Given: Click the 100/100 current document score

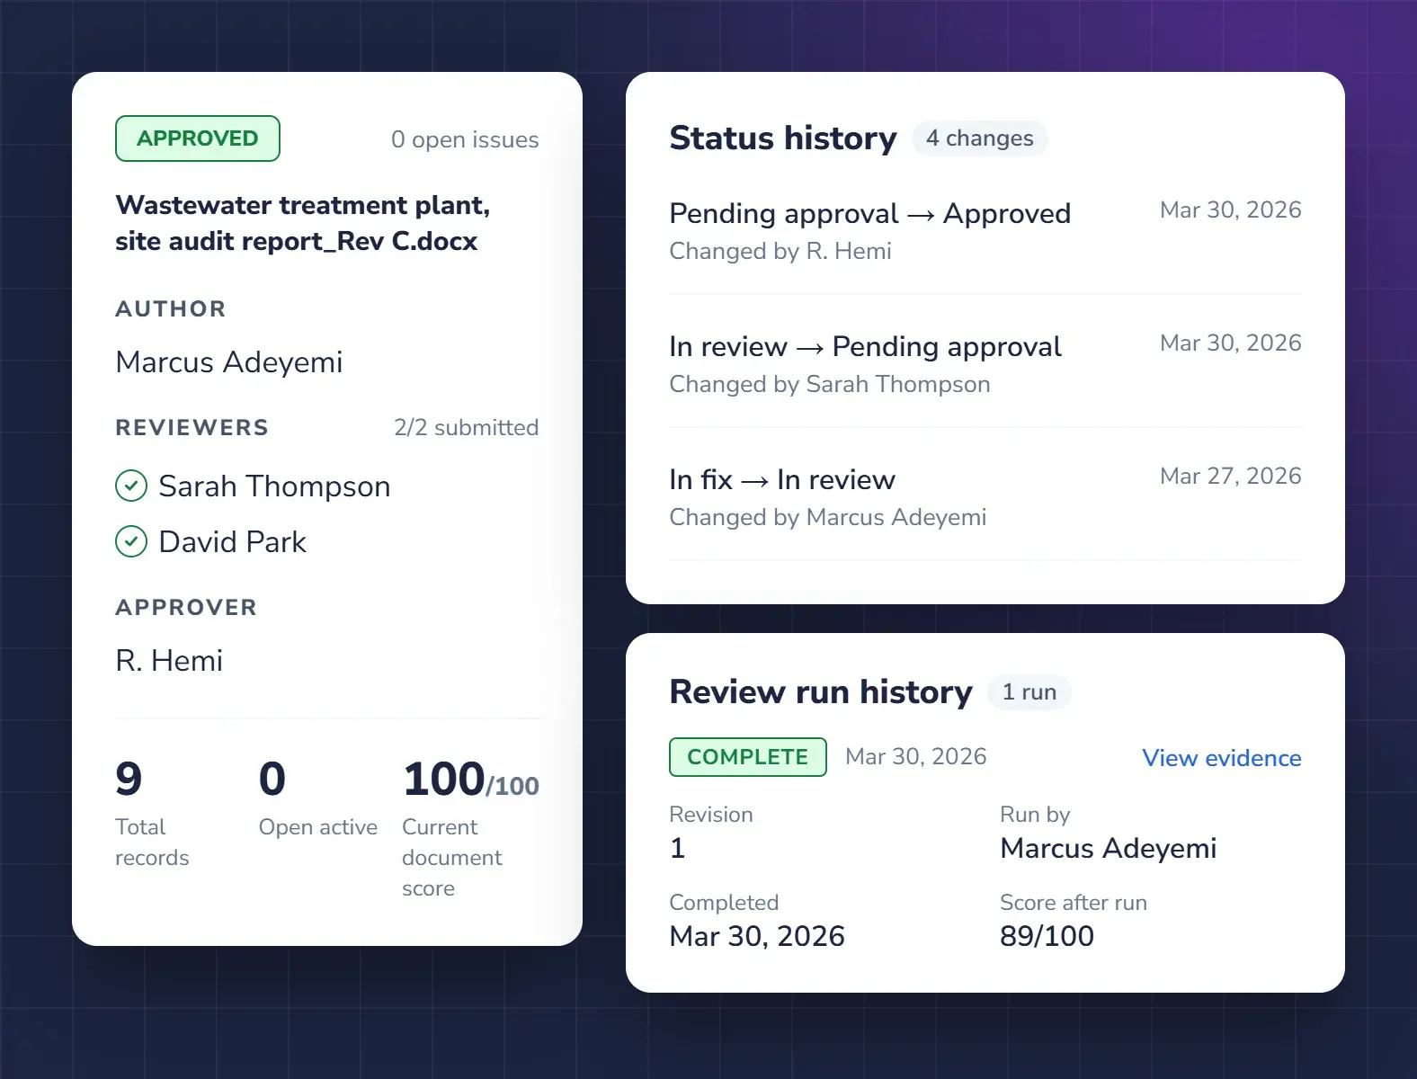Looking at the screenshot, I should pyautogui.click(x=470, y=780).
